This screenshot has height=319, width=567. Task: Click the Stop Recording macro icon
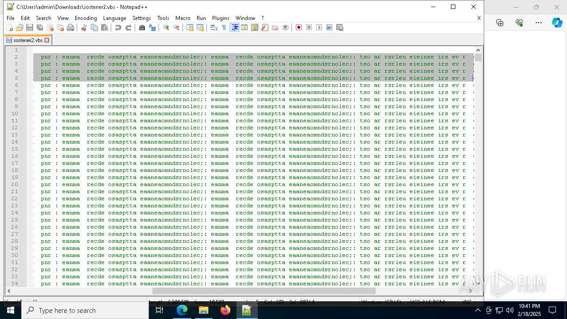(309, 27)
